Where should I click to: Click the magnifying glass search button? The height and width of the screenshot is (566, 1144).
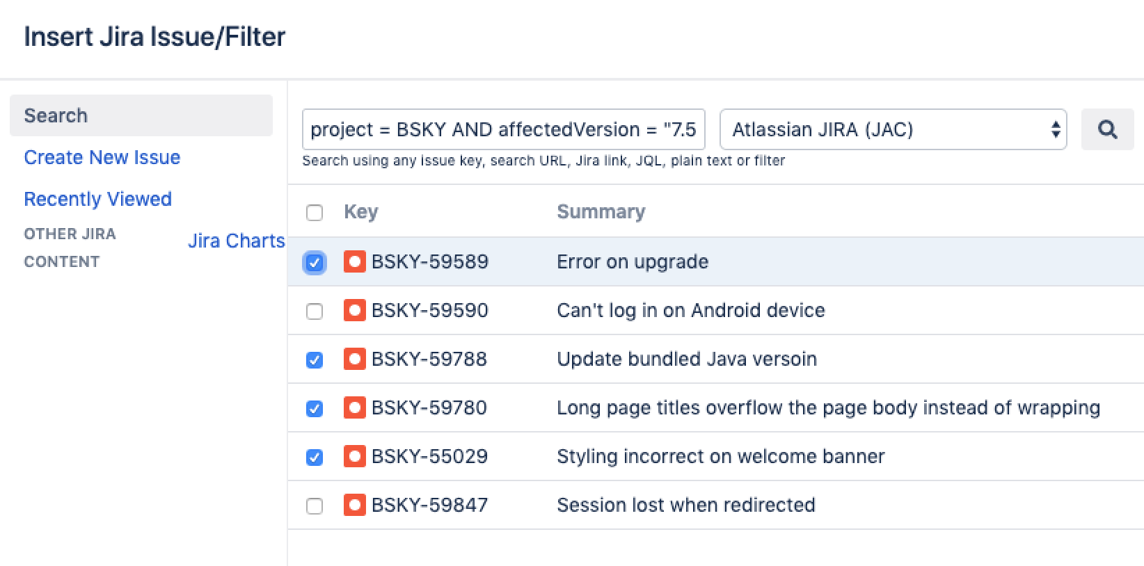(x=1106, y=129)
